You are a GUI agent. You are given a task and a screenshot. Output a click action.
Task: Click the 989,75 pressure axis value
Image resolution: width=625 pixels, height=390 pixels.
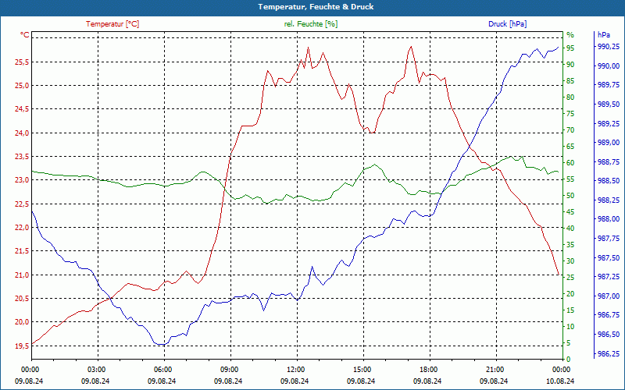[609, 85]
